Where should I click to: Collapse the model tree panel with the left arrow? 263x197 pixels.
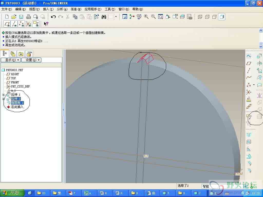coord(63,110)
